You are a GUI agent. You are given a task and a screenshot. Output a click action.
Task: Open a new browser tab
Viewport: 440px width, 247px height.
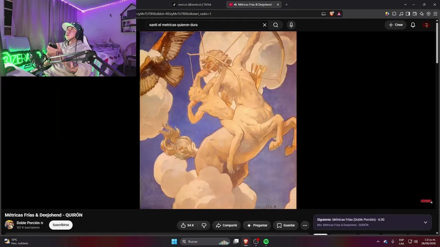(286, 4)
